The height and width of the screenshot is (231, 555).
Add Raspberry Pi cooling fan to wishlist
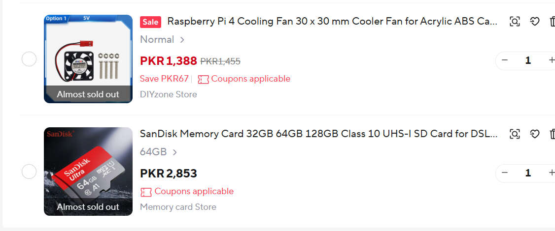coord(535,22)
